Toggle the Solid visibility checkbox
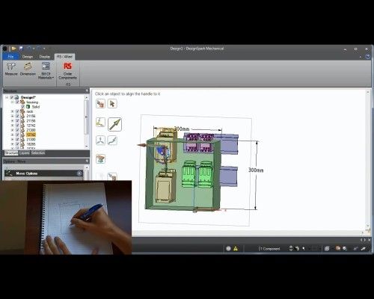The image size is (374, 299). pyautogui.click(x=23, y=107)
